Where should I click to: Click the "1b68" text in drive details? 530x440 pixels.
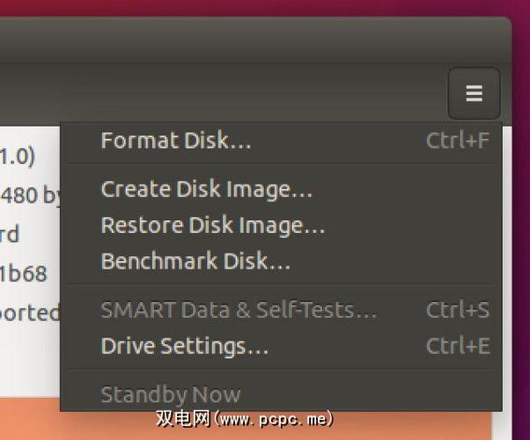23,273
